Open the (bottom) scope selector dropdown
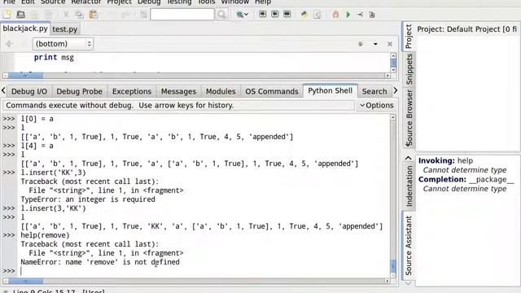Viewport: 521px width, 293px height. coord(63,44)
